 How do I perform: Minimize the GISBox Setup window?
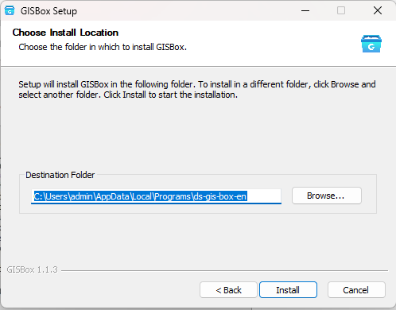pos(305,11)
